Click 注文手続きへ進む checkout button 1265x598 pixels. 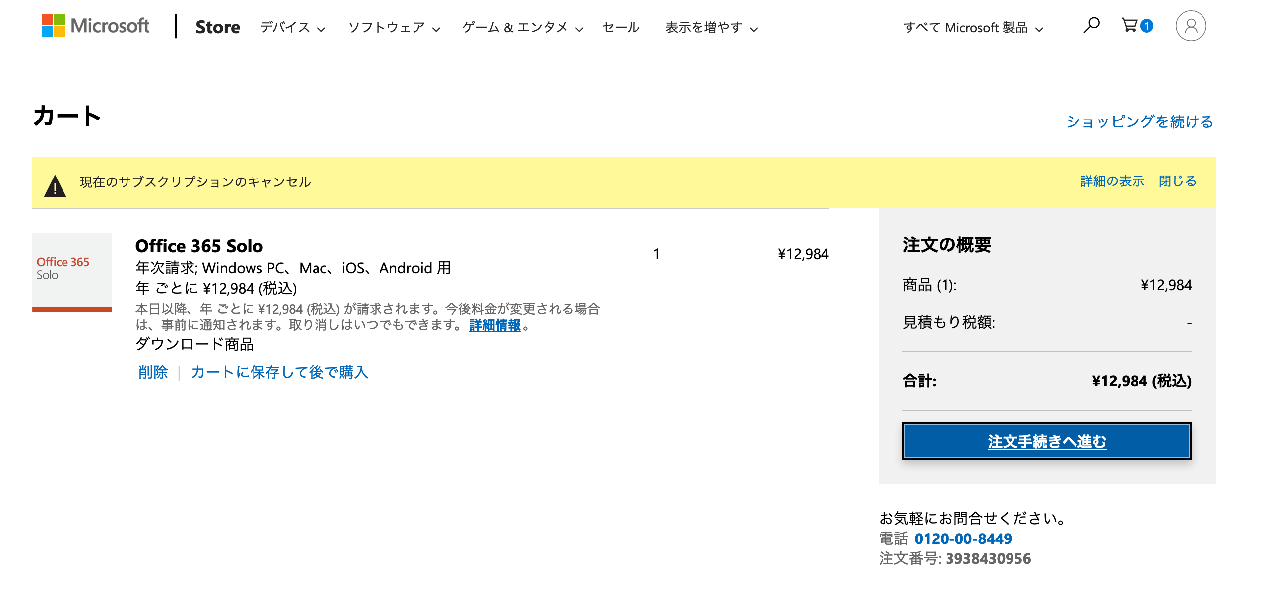1047,441
